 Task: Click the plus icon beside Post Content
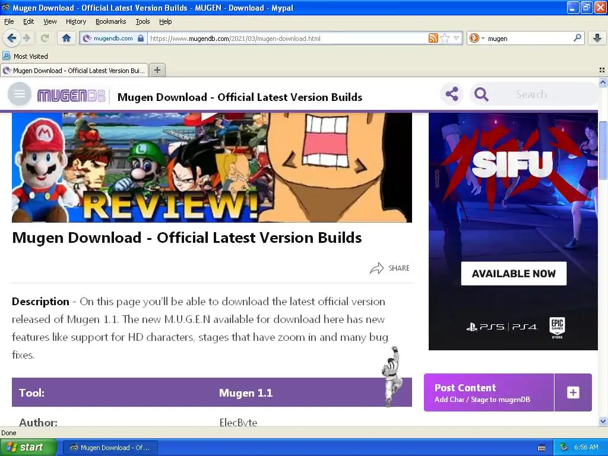(573, 392)
